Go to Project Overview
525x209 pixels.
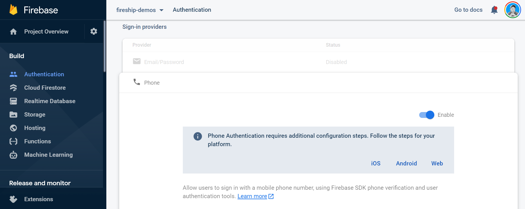click(46, 32)
